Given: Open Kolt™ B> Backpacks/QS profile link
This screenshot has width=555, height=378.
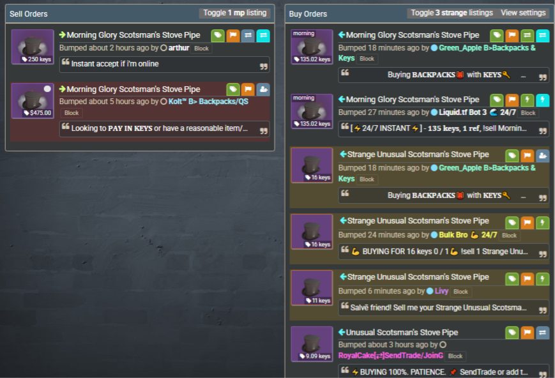Looking at the screenshot, I should (x=208, y=102).
